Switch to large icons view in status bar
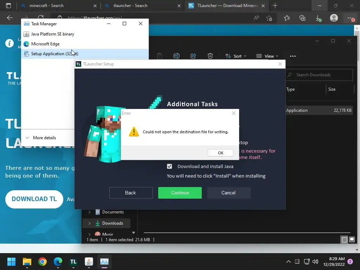Screen dimensions: 360x270 click(x=352, y=240)
